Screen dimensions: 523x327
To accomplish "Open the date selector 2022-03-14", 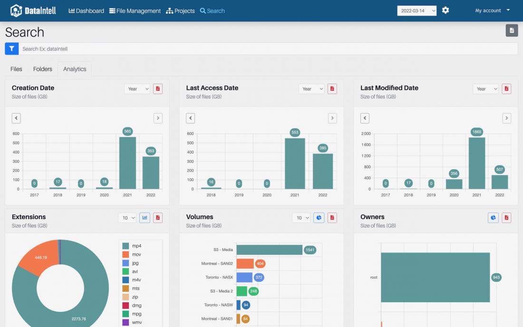I will (416, 10).
